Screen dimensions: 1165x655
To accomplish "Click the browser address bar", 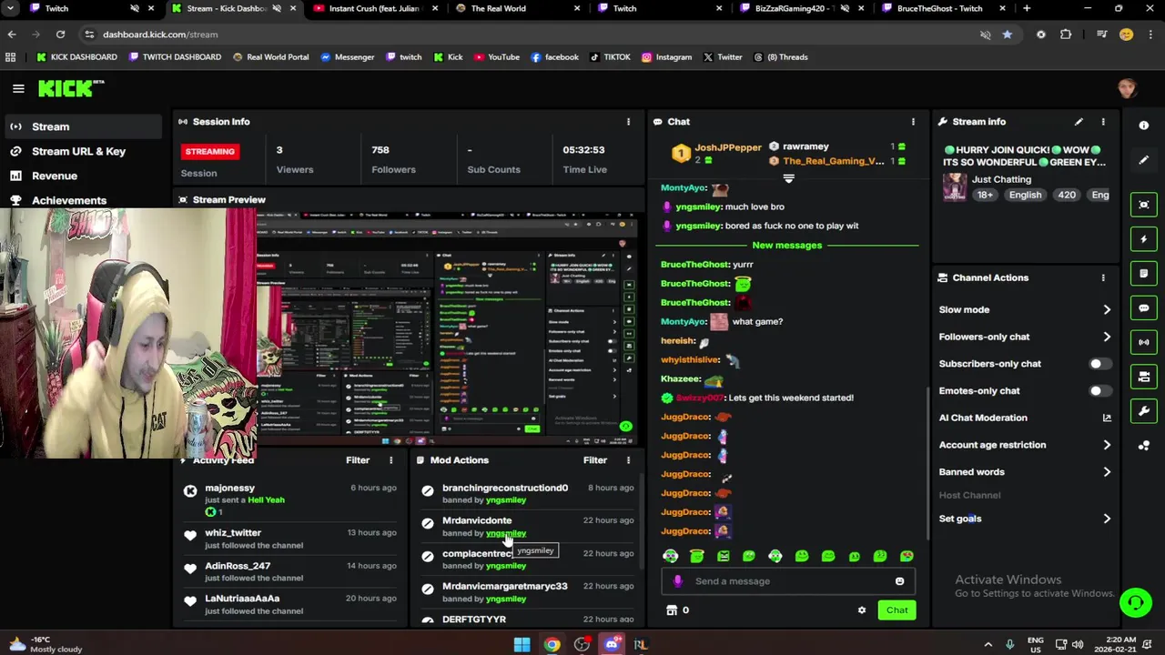I will click(x=528, y=35).
